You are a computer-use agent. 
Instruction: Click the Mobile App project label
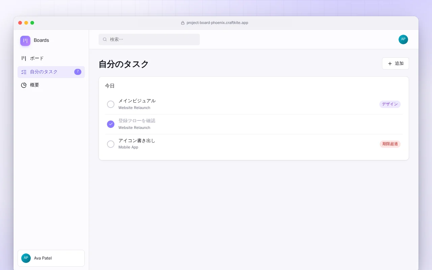pyautogui.click(x=128, y=147)
